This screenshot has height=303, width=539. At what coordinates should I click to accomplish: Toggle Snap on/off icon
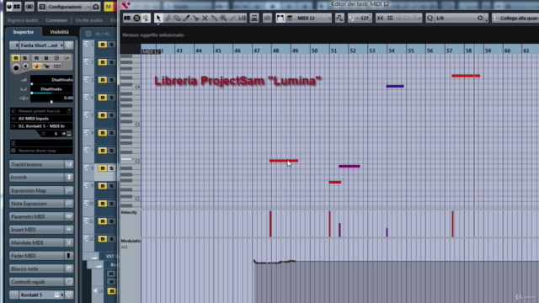[x=380, y=19]
